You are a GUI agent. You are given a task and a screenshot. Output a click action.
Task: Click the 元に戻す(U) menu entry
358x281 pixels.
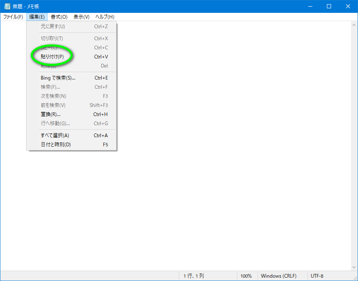point(53,27)
